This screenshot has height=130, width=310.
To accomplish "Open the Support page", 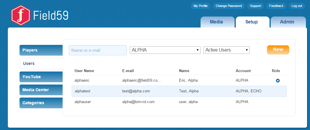I will pyautogui.click(x=256, y=6).
